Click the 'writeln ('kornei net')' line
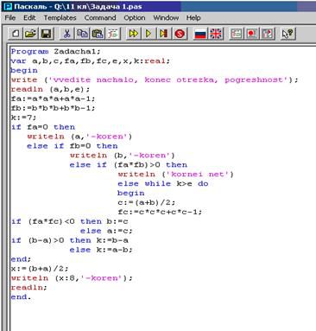Image resolution: width=316 pixels, height=331 pixels. 176,175
